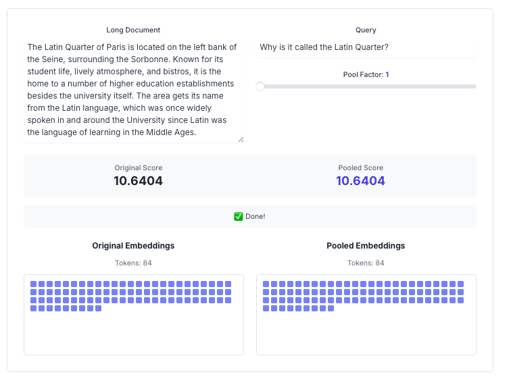This screenshot has height=385, width=511.
Task: Click the Pooled Score label
Action: tap(360, 168)
